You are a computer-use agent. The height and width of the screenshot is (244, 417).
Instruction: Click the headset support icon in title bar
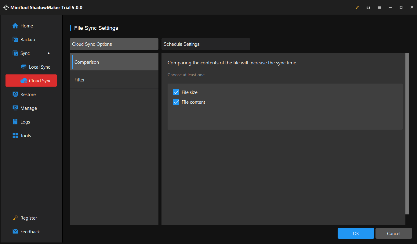368,7
